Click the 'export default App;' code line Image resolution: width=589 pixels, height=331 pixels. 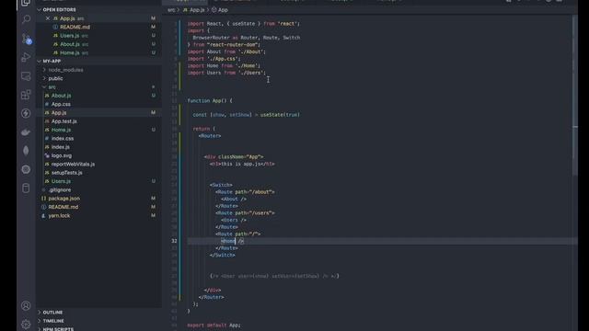[214, 325]
